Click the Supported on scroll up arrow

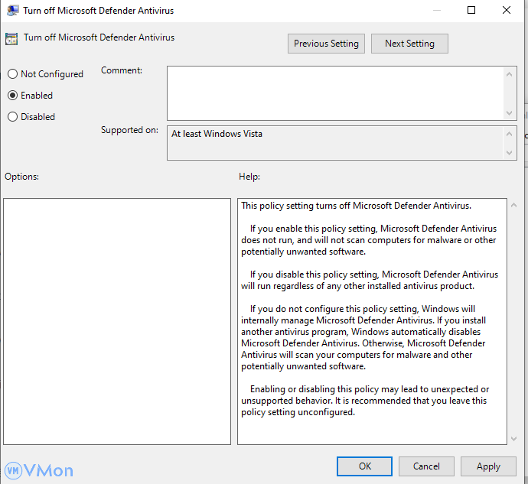click(510, 134)
